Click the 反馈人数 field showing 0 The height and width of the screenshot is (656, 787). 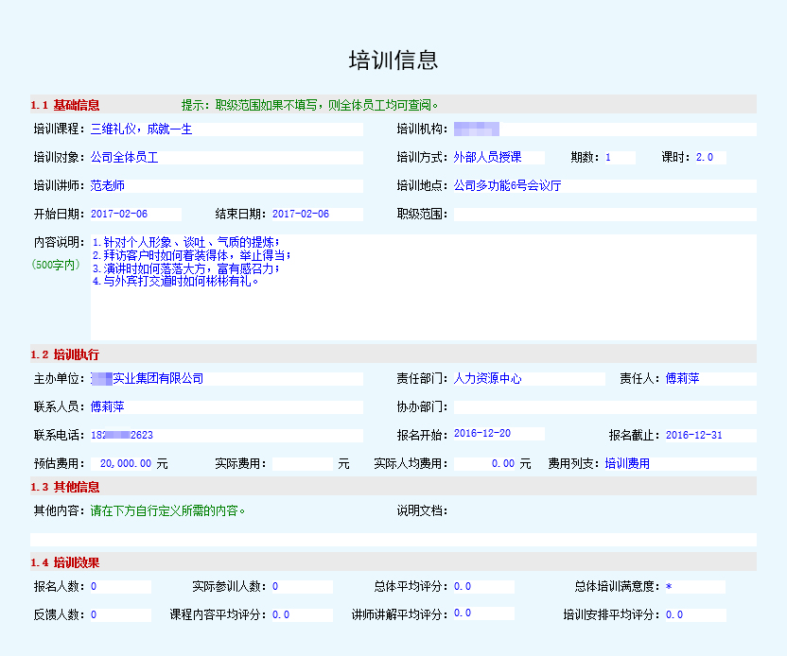(x=120, y=615)
